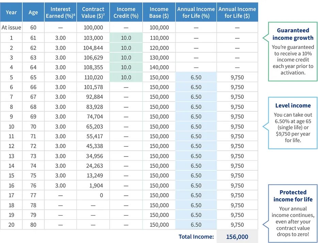The height and width of the screenshot is (243, 318).
Task: Click the Annual Income for Life ($) header
Action: (237, 12)
